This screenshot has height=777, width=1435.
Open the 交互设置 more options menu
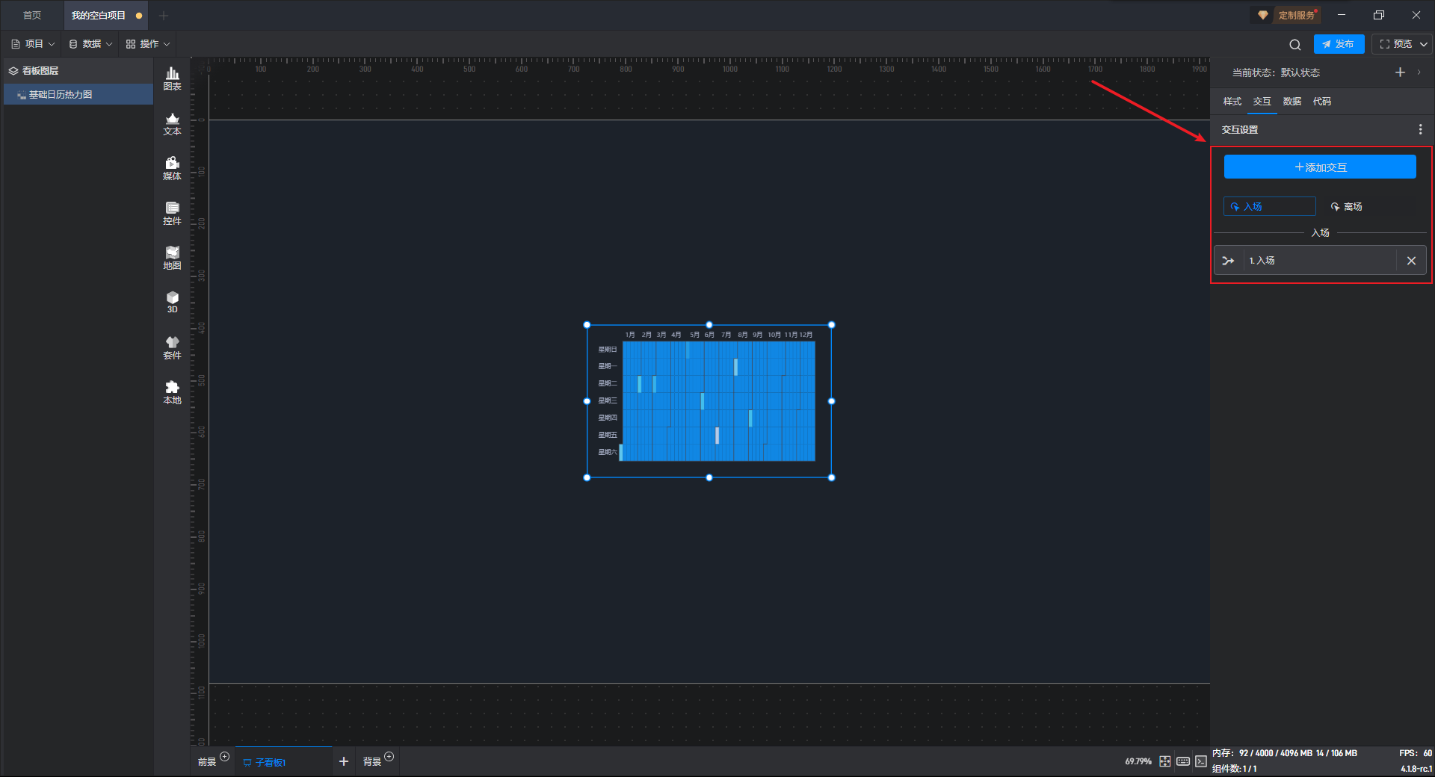tap(1420, 129)
